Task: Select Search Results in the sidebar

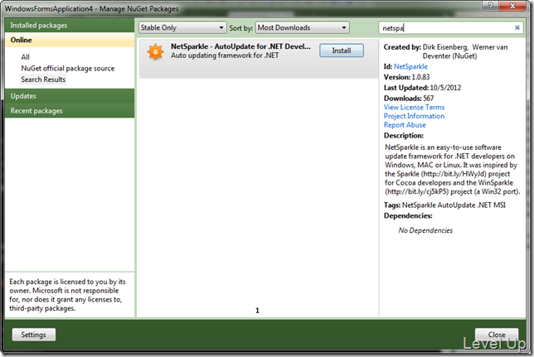Action: (x=43, y=80)
